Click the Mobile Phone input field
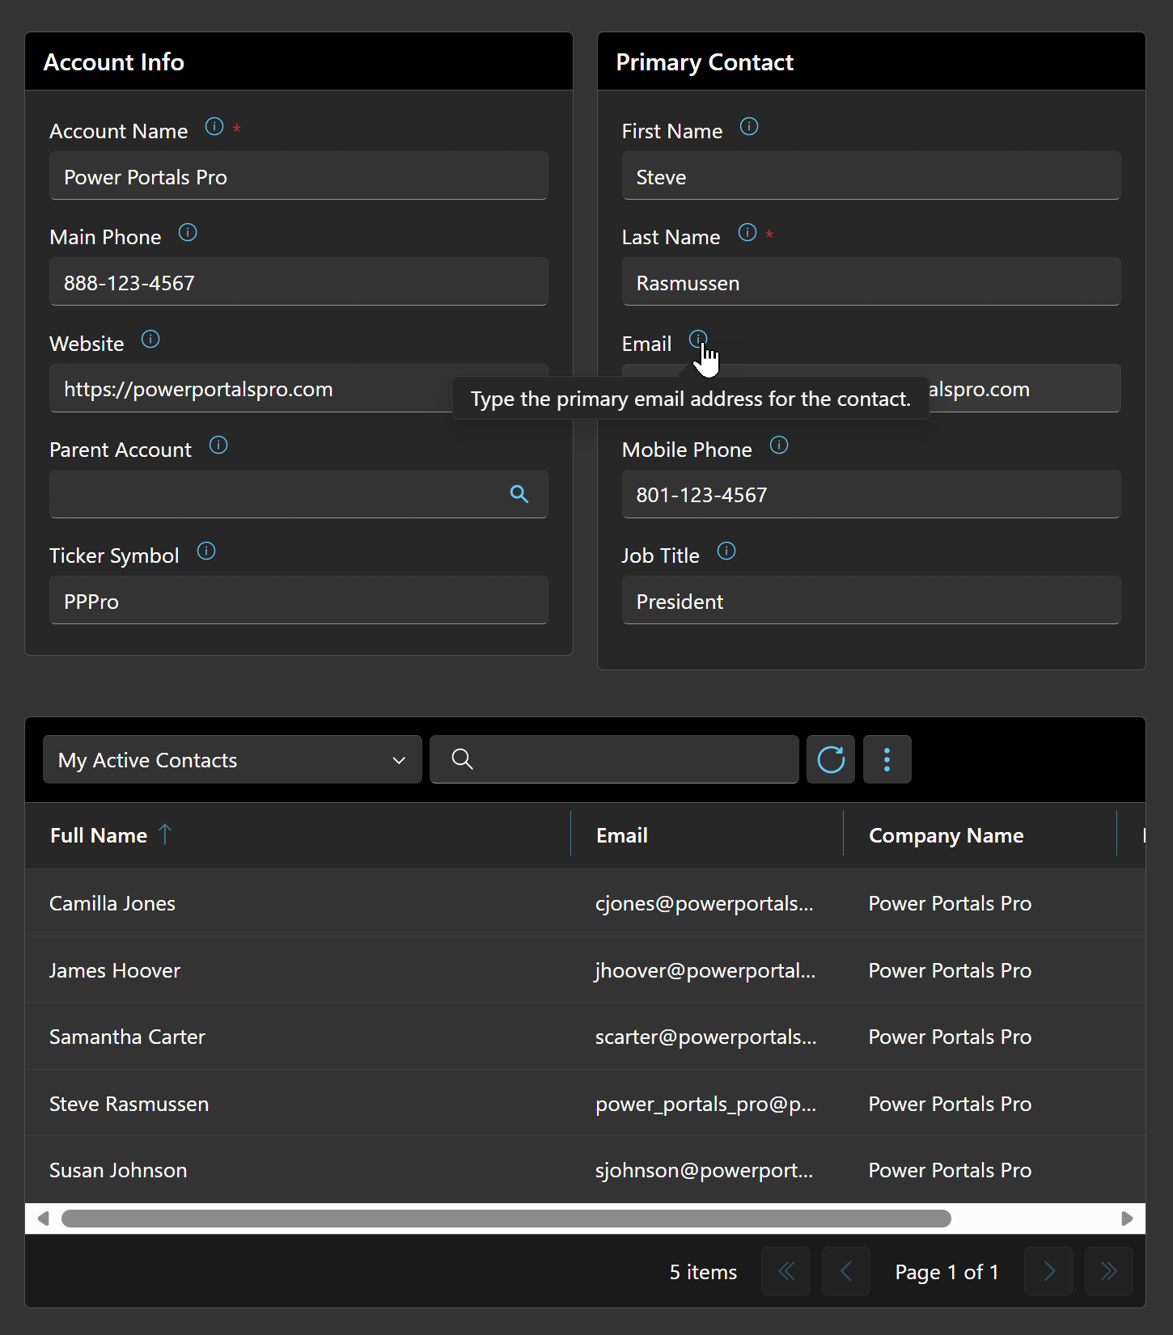Screen dimensions: 1173x1335 click(871, 494)
